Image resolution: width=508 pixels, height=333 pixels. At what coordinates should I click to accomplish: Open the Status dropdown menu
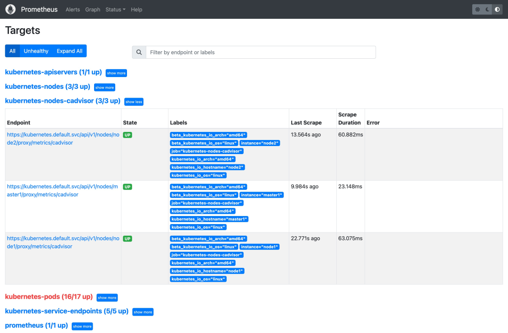(115, 9)
